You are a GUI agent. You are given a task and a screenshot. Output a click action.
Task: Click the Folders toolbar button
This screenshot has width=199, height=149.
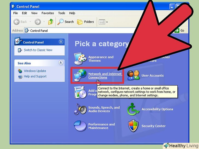tap(85, 22)
